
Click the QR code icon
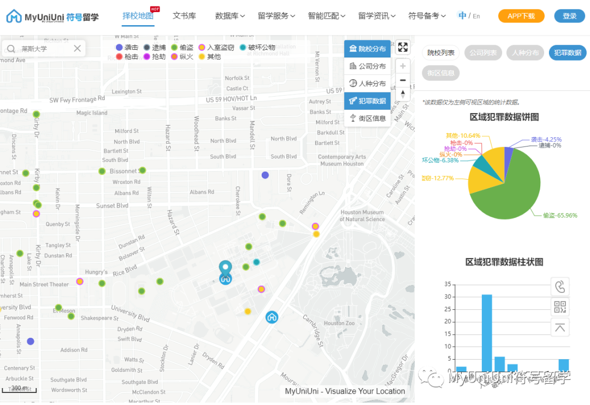pos(560,307)
